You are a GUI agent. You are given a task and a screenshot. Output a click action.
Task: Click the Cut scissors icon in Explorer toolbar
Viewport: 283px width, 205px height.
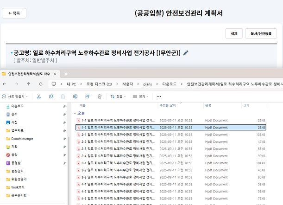38,96
